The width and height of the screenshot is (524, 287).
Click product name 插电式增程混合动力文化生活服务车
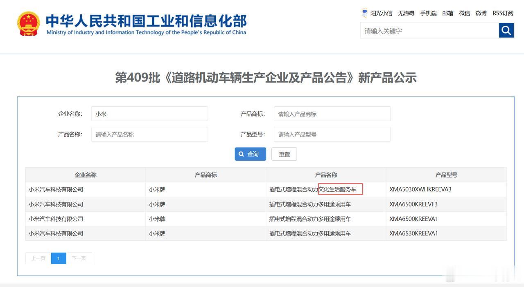pyautogui.click(x=313, y=189)
